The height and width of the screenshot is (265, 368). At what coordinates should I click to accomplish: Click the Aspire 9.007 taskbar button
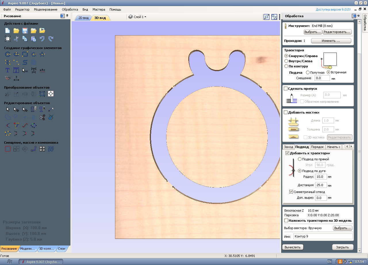tap(41, 262)
